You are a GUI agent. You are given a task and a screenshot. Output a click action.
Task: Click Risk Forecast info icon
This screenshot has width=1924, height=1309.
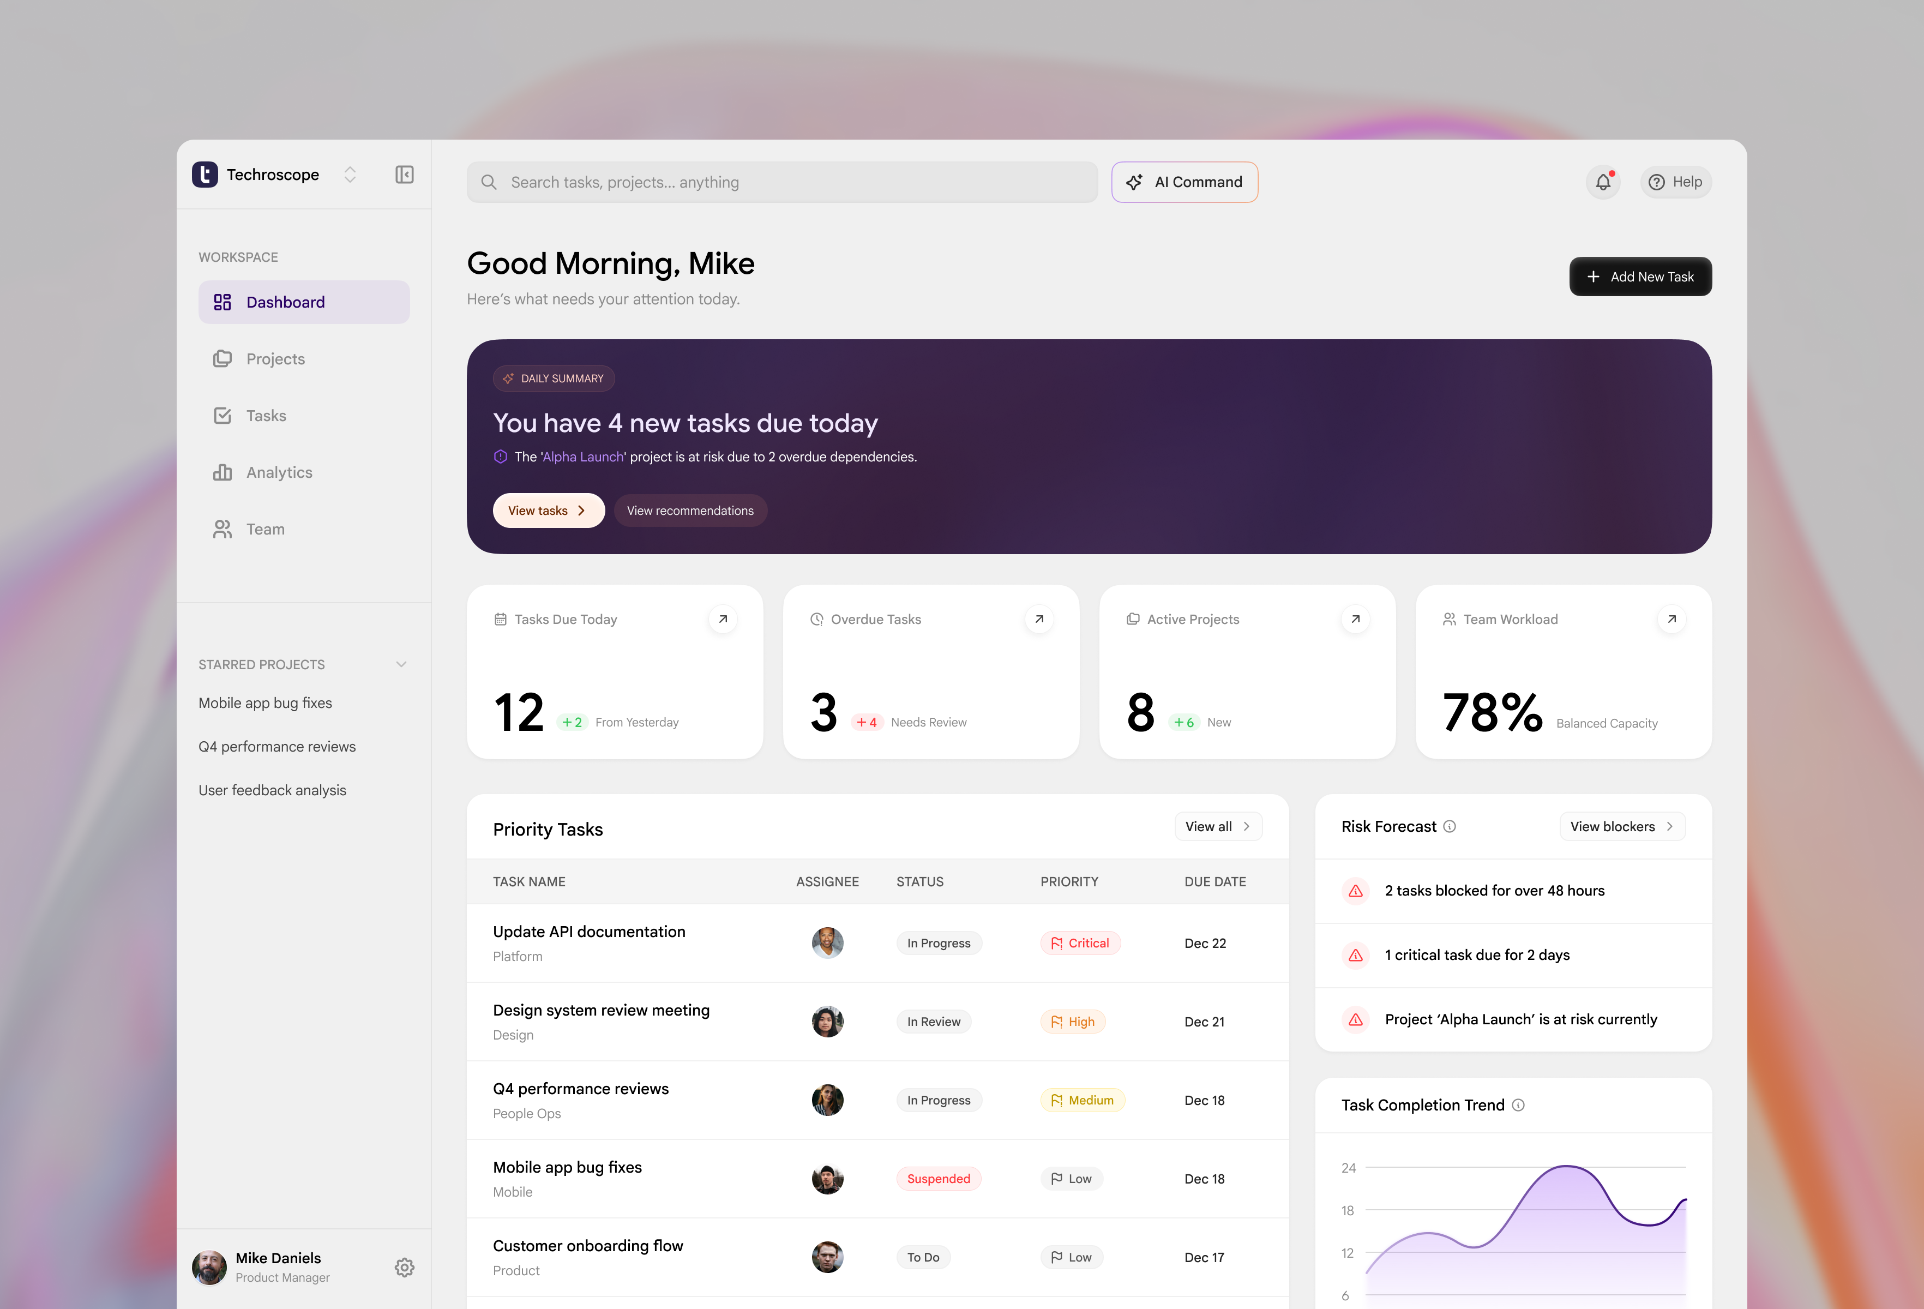click(1450, 826)
